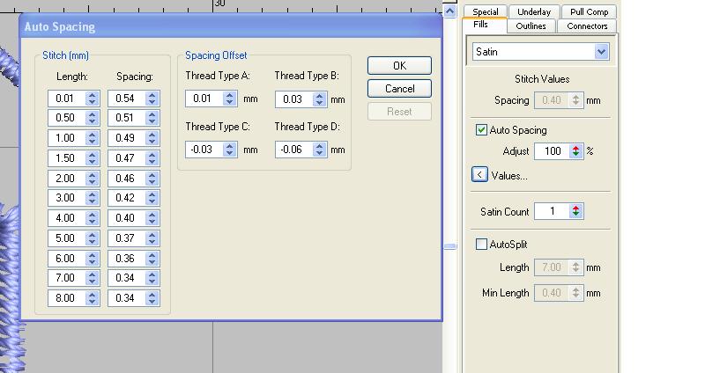Click the 0.54 spacing value field
This screenshot has height=373, width=705.
(125, 99)
